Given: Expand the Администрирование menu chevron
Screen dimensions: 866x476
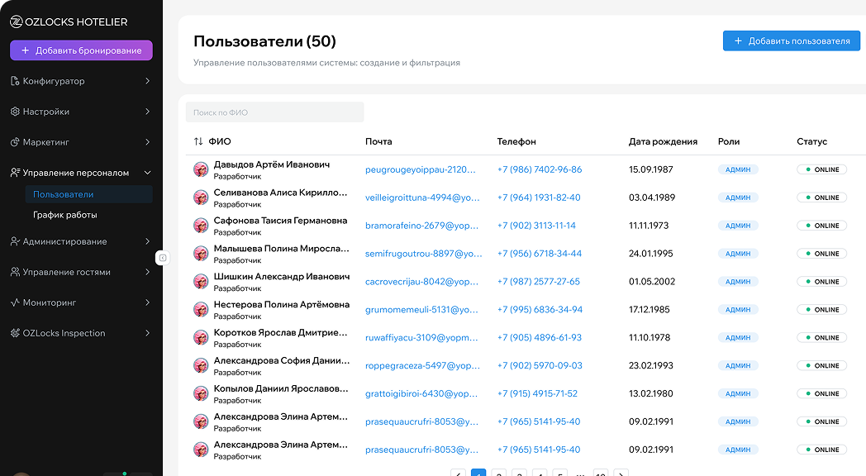Looking at the screenshot, I should pyautogui.click(x=147, y=241).
